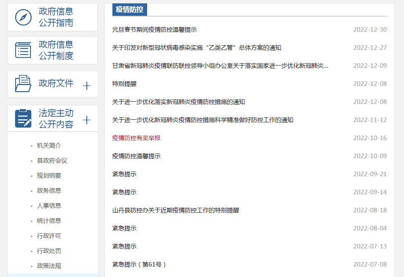
Task: Open the 法定主动公开内容 label
Action: click(x=56, y=119)
